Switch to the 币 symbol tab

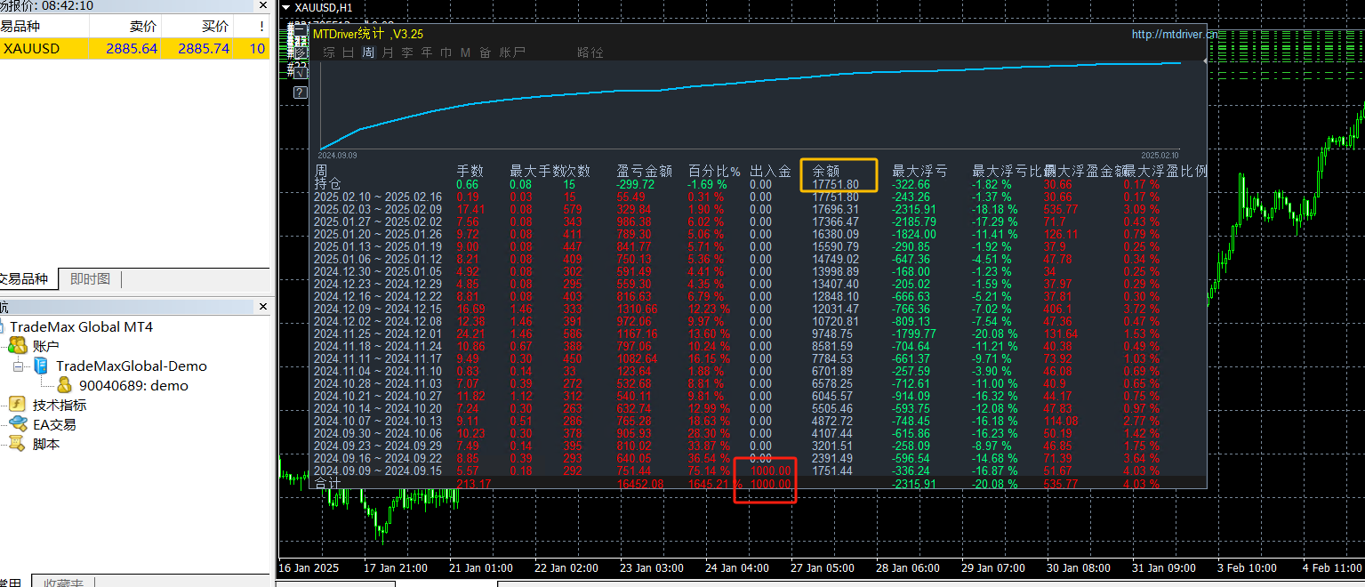pos(446,52)
